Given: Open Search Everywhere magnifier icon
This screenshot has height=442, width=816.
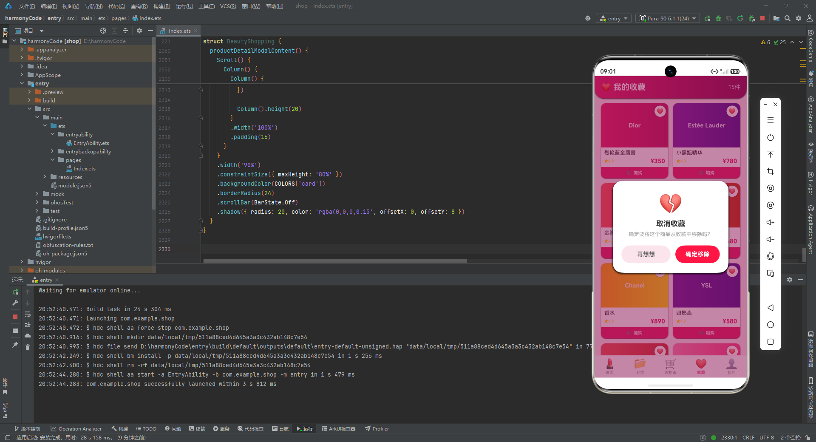Looking at the screenshot, I should click(788, 19).
